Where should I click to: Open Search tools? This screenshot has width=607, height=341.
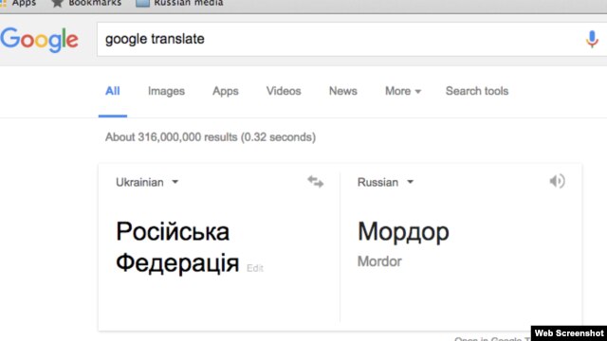477,91
